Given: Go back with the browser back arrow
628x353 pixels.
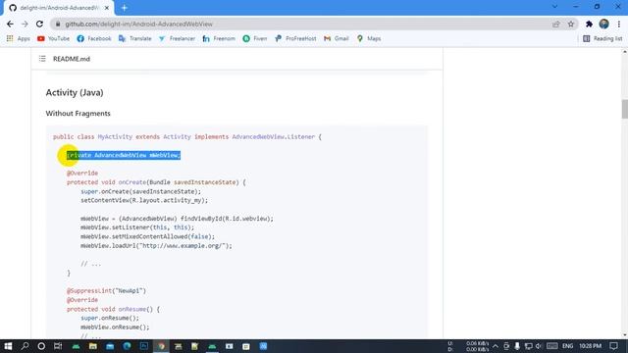Looking at the screenshot, I should tap(10, 24).
